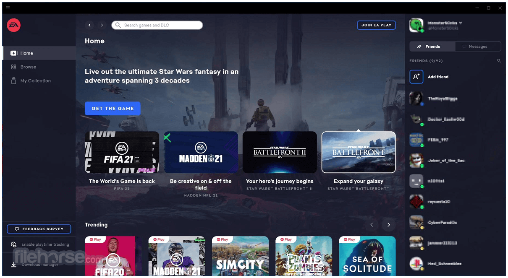Screen dimensions: 508x278
Task: Click the FEEDBACK SURVEY button
Action: (39, 229)
